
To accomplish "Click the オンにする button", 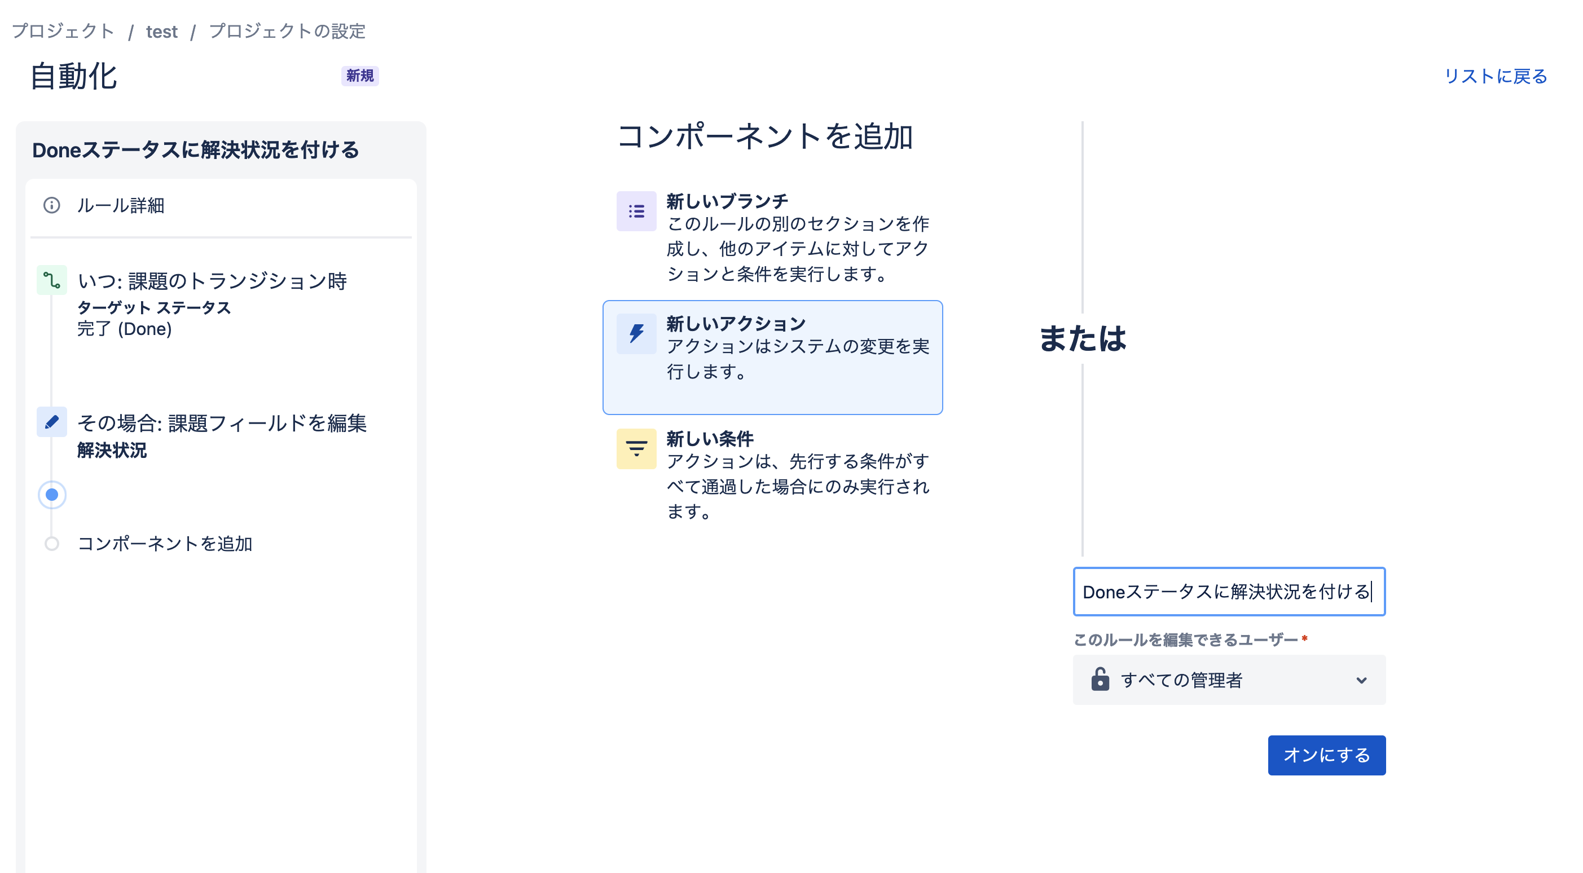I will point(1327,755).
